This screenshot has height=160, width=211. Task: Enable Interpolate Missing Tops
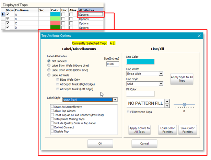tap(52, 119)
